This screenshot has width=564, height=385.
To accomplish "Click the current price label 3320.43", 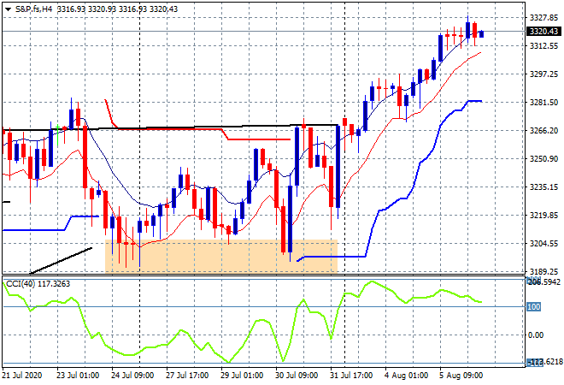I will pyautogui.click(x=543, y=32).
